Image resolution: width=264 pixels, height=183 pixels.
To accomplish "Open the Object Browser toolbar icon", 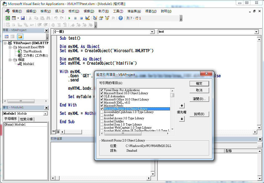I will (107, 18).
